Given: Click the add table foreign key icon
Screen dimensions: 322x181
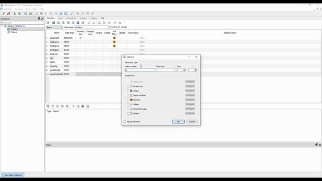Looking at the screenshot, I should pyautogui.click(x=78, y=106).
